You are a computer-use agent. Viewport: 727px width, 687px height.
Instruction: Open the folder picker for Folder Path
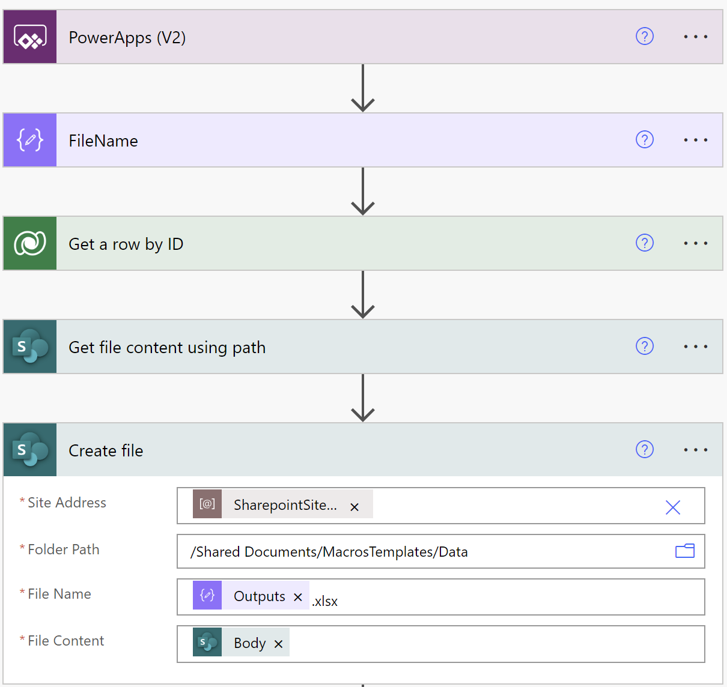coord(684,551)
